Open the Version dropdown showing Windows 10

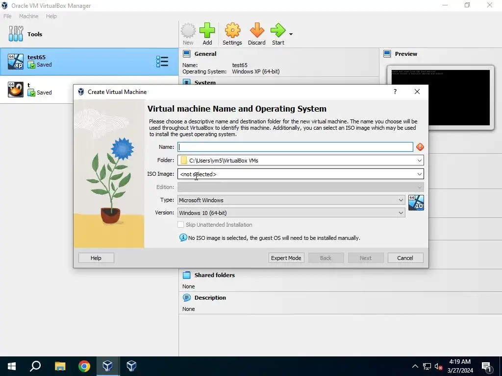[291, 213]
